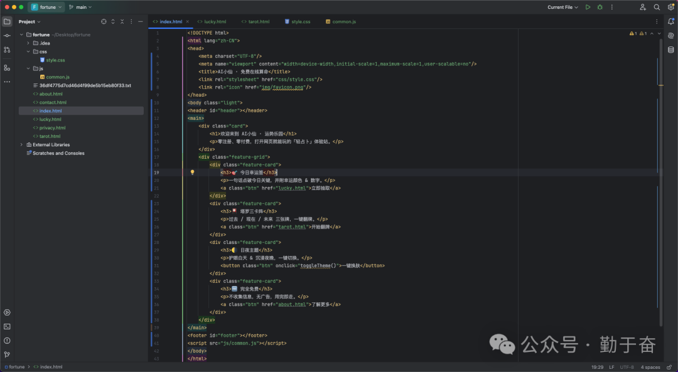
Task: Open style.css in project tree
Action: (x=55, y=60)
